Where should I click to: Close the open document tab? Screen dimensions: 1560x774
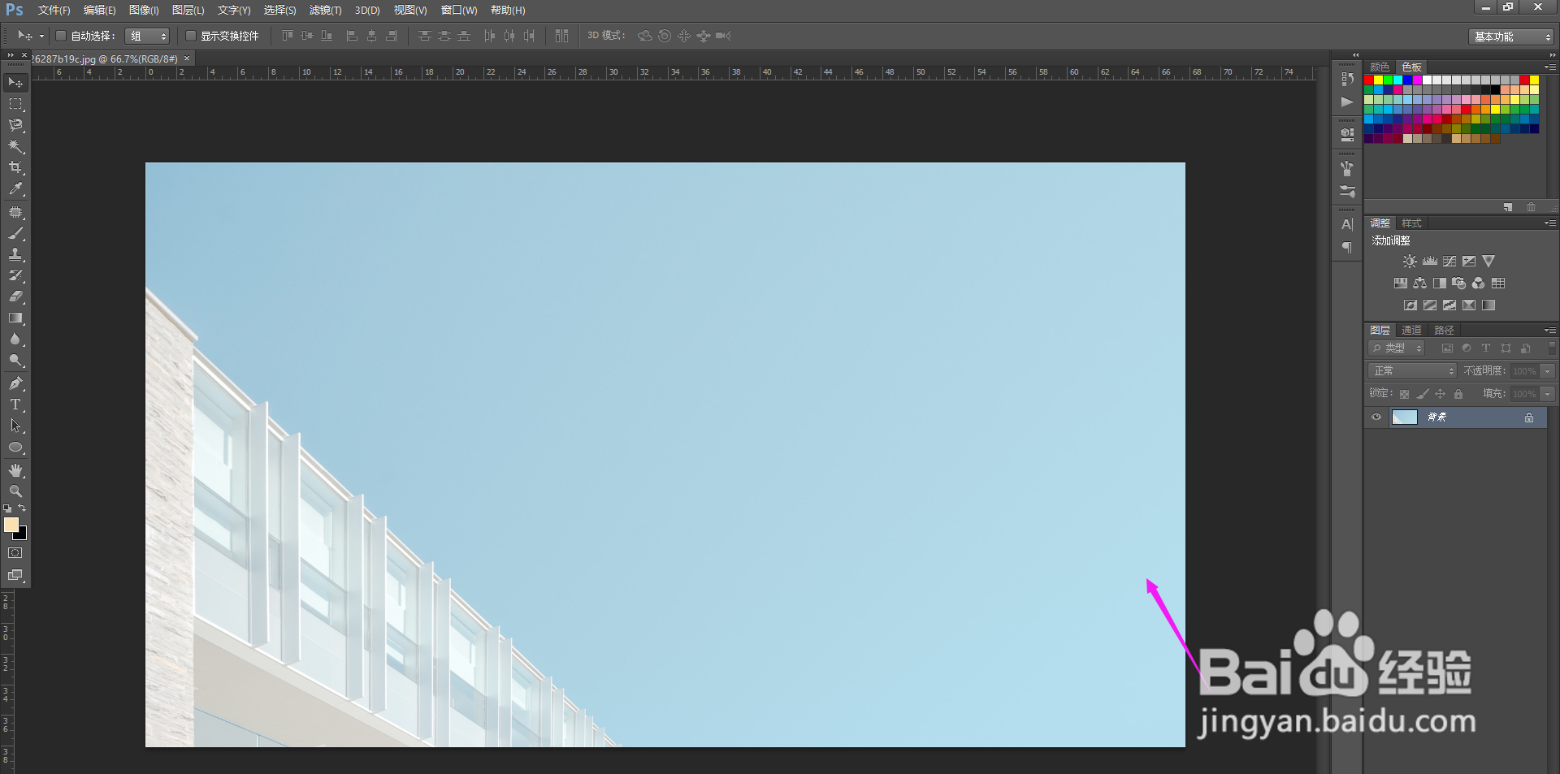[187, 58]
